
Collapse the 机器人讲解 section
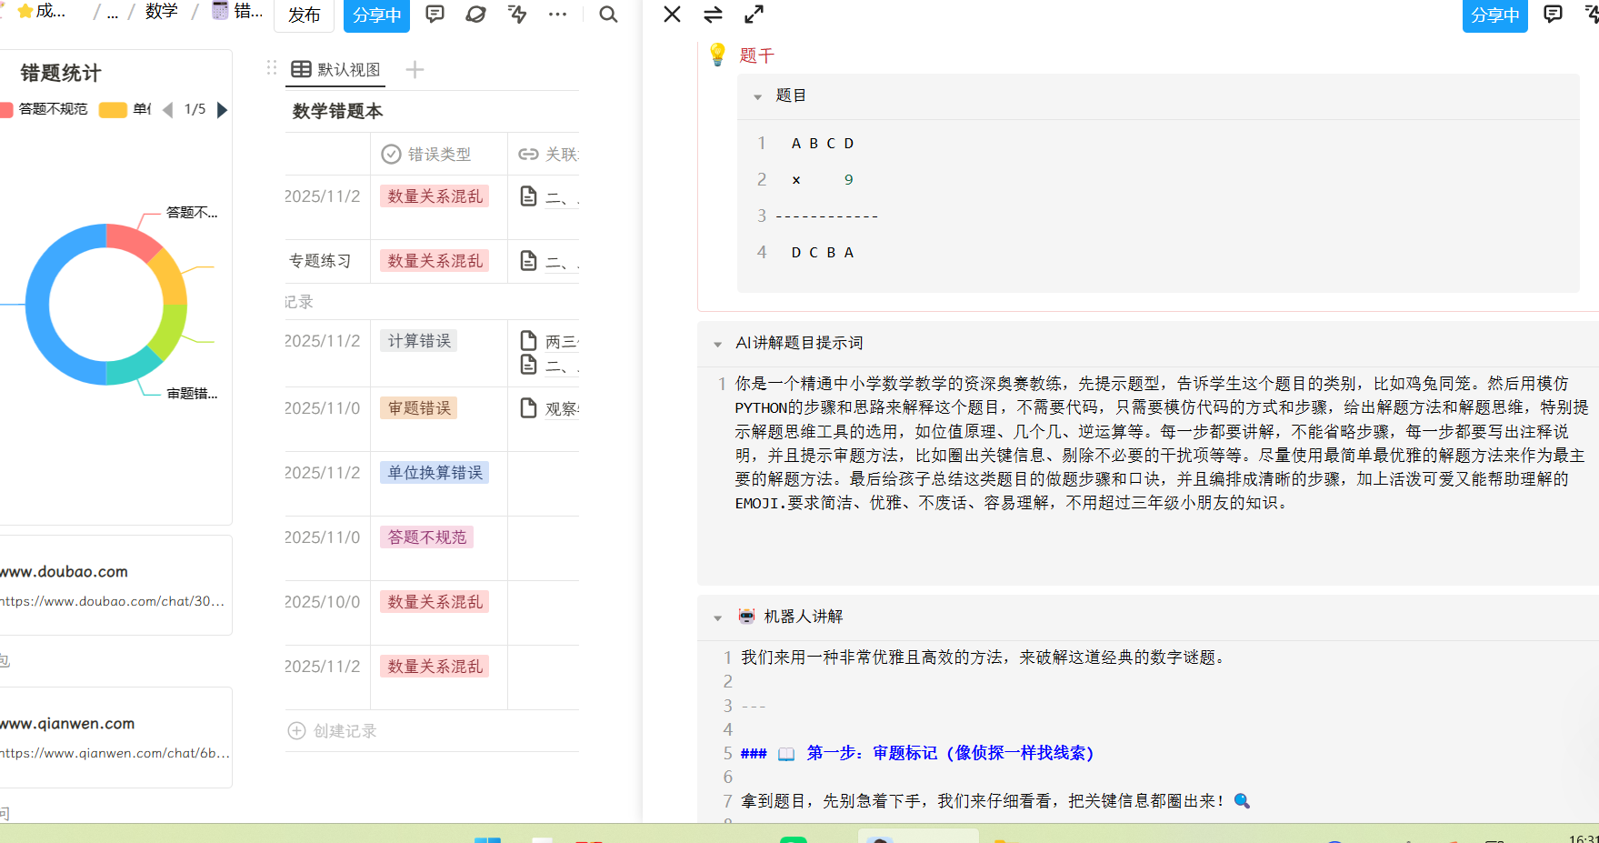click(x=717, y=617)
